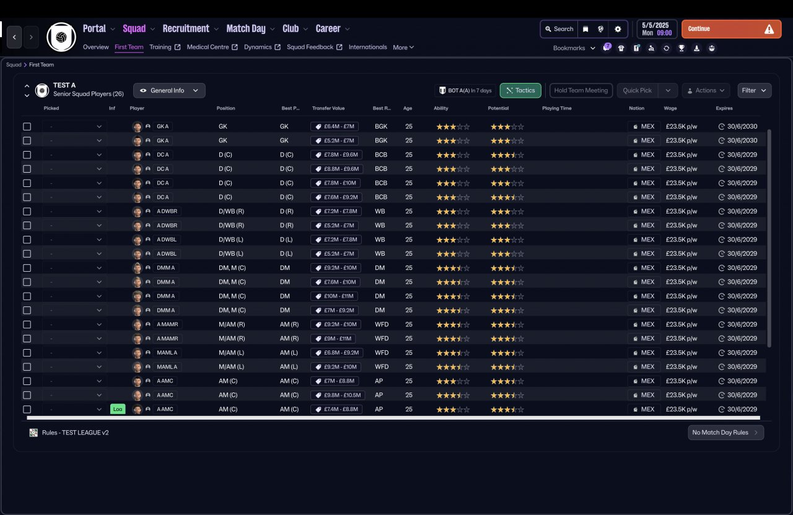Click the Loa status badge

[x=118, y=409]
